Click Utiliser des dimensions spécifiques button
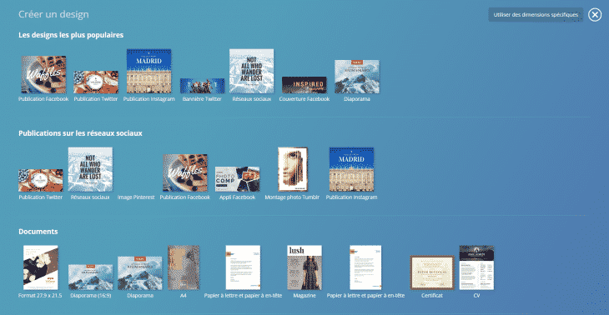This screenshot has width=609, height=315. 536,15
